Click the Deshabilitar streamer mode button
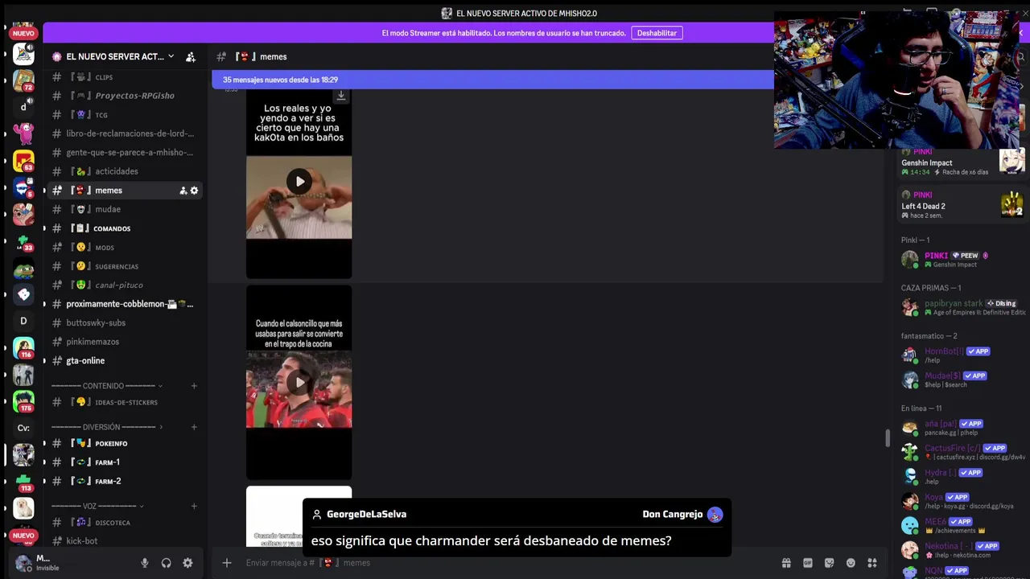Viewport: 1030px width, 579px height. pyautogui.click(x=657, y=33)
